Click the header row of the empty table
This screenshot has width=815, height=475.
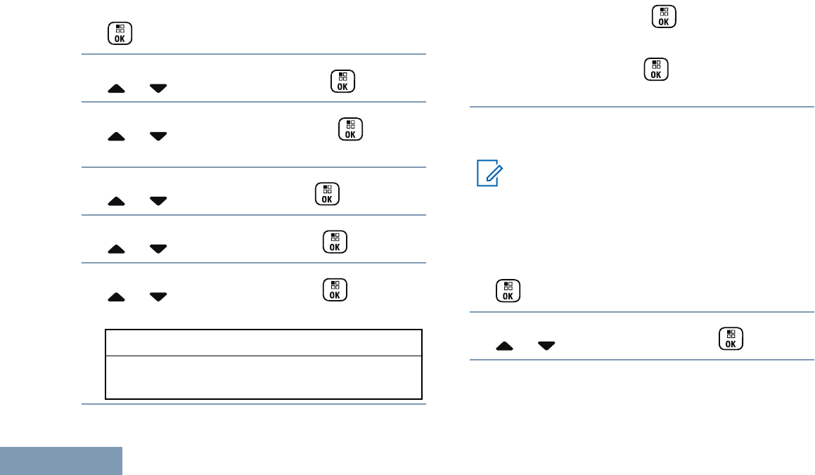[x=264, y=343]
